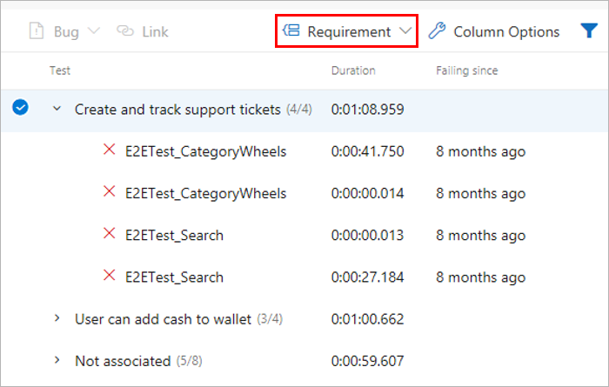Sort by the Duration column header
Image resolution: width=609 pixels, height=387 pixels.
tap(353, 70)
